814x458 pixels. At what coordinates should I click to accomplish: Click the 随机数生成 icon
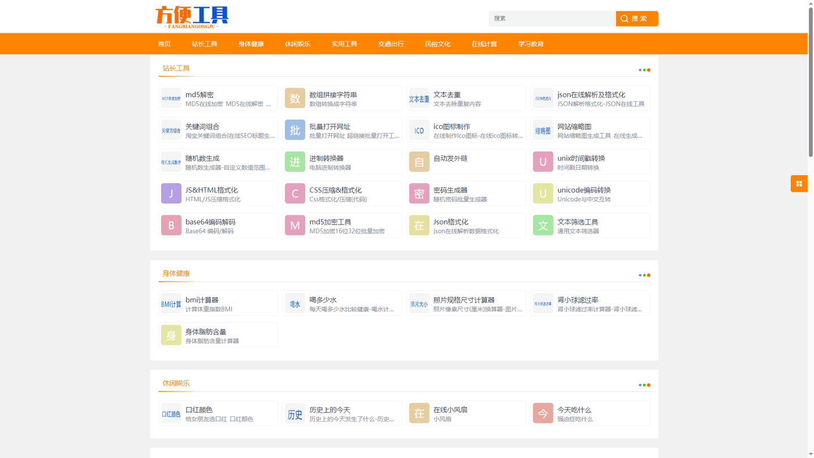(x=171, y=162)
